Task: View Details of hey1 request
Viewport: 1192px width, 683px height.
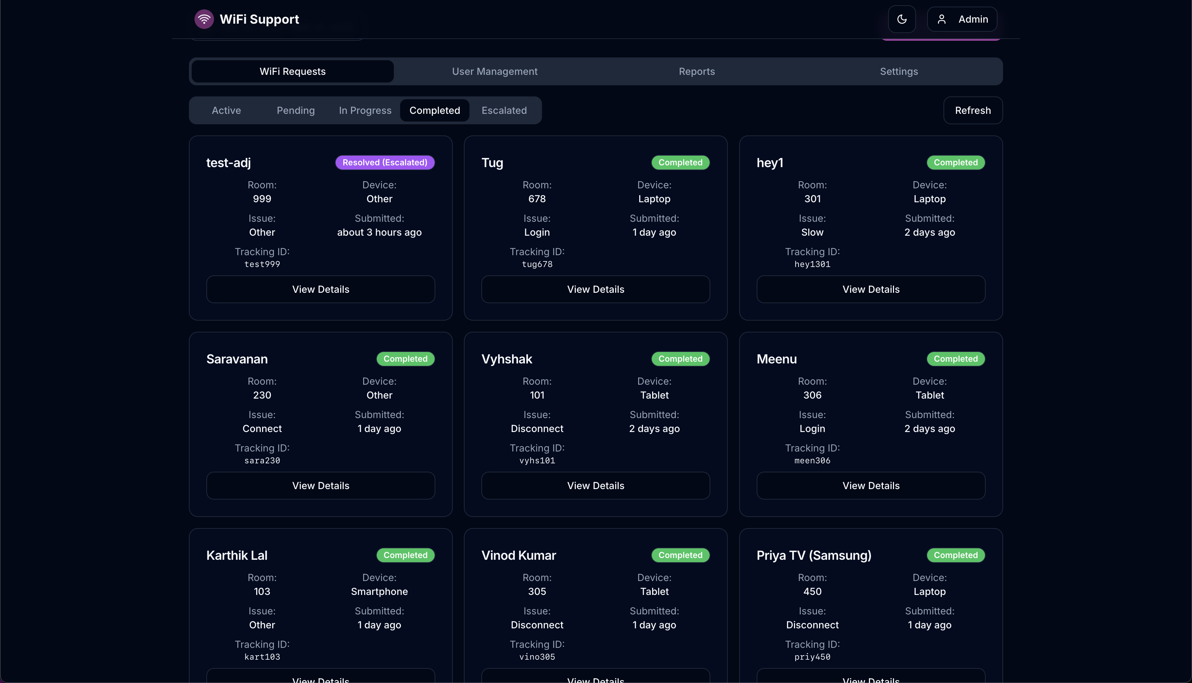Action: 870,289
